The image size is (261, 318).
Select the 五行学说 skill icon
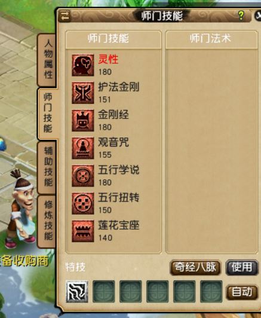pyautogui.click(x=83, y=176)
